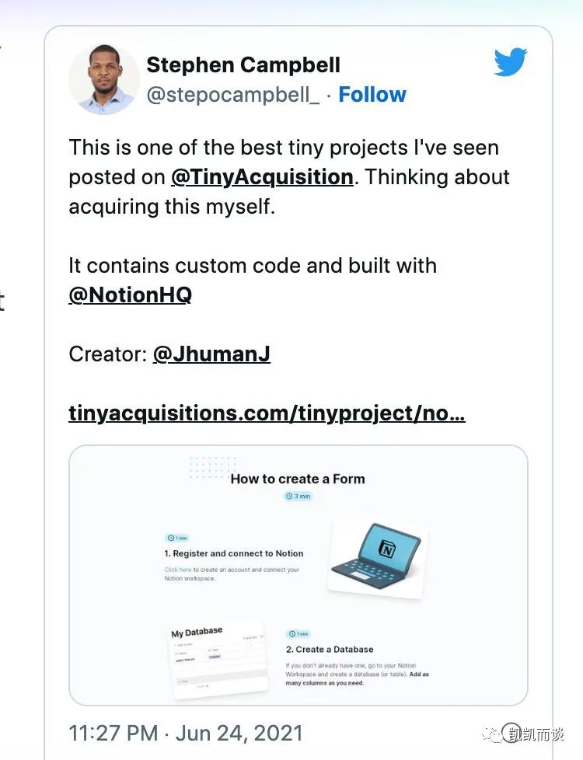Open the @NotionHQ mention
This screenshot has width=583, height=760.
click(x=130, y=295)
